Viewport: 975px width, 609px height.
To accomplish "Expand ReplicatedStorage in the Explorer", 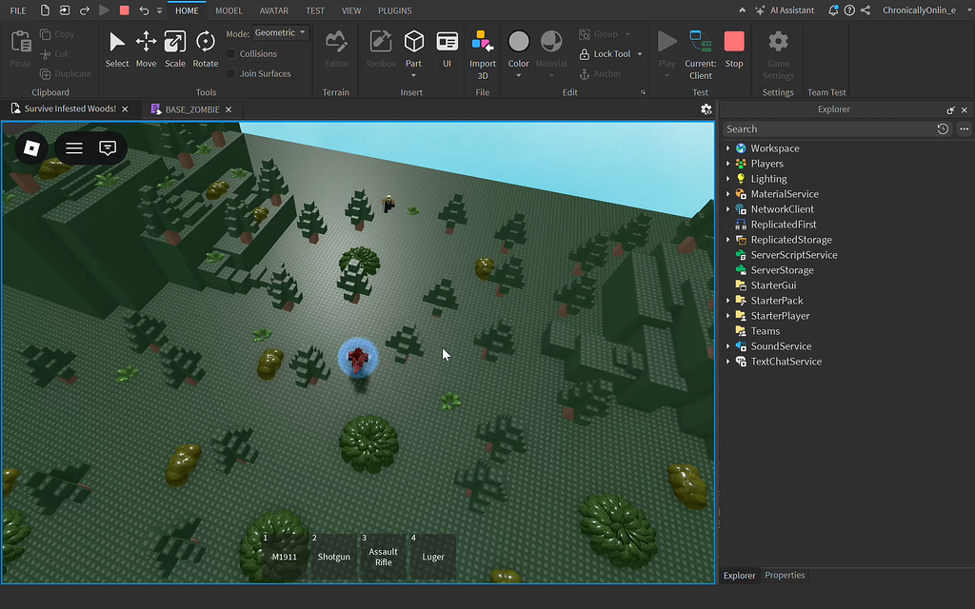I will (x=728, y=239).
